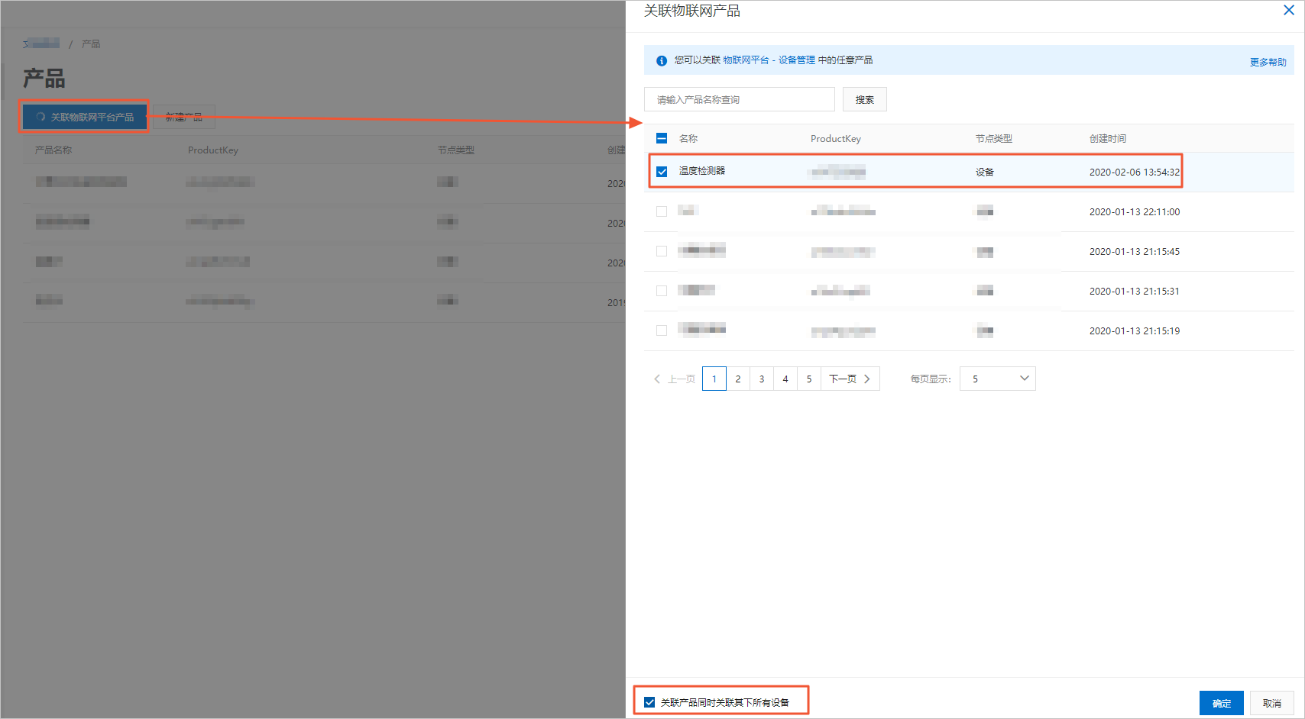Click the 产品名称 column header in background table
Image resolution: width=1305 pixels, height=719 pixels.
[53, 150]
